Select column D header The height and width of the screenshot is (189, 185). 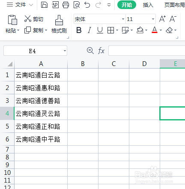click(144, 64)
